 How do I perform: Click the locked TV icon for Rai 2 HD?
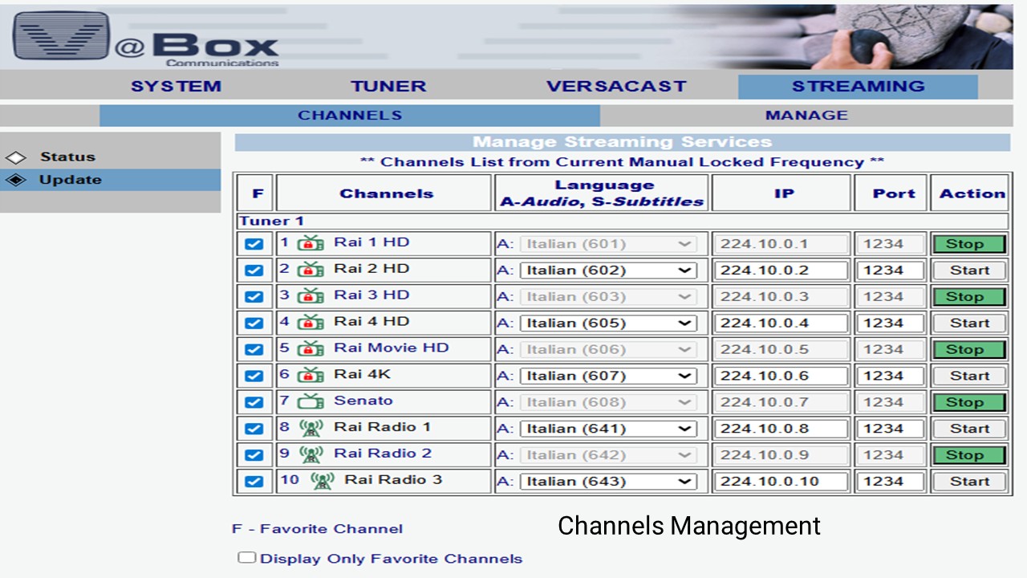click(x=311, y=270)
